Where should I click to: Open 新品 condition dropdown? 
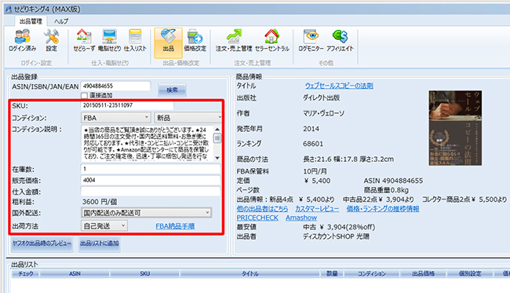[188, 118]
